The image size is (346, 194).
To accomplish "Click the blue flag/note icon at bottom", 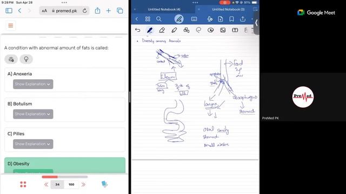I will coord(104,184).
